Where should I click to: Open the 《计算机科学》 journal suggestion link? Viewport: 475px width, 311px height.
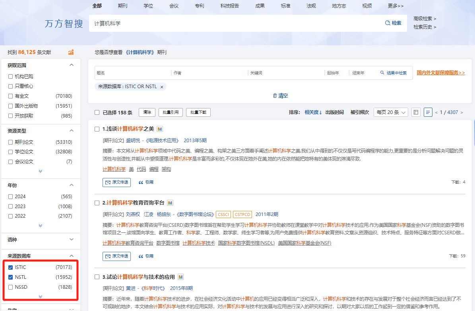[x=140, y=52]
